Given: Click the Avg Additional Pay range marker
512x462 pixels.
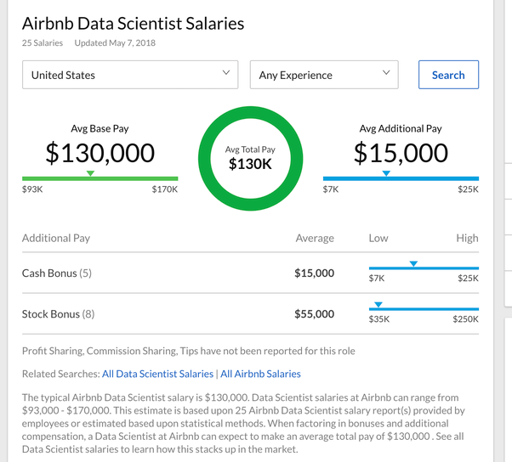Looking at the screenshot, I should click(386, 173).
